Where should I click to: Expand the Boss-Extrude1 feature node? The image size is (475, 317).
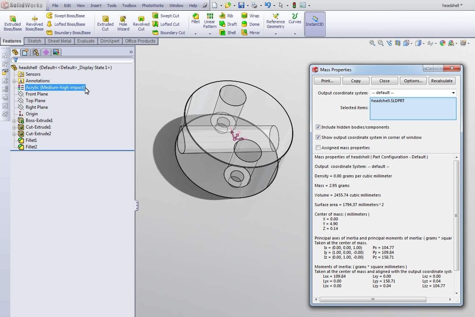(14, 120)
